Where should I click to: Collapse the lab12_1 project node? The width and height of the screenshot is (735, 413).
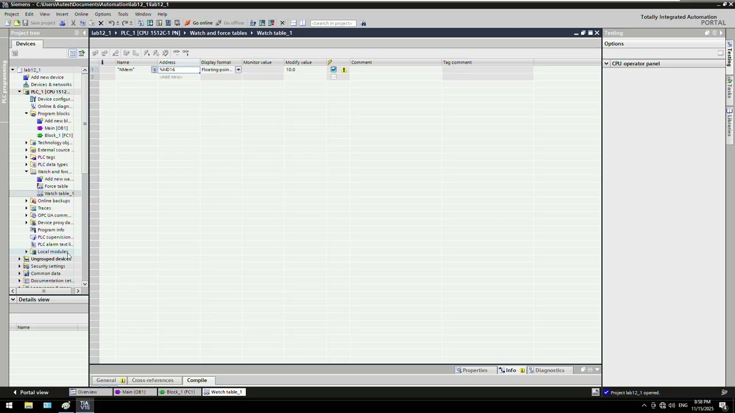coord(13,70)
